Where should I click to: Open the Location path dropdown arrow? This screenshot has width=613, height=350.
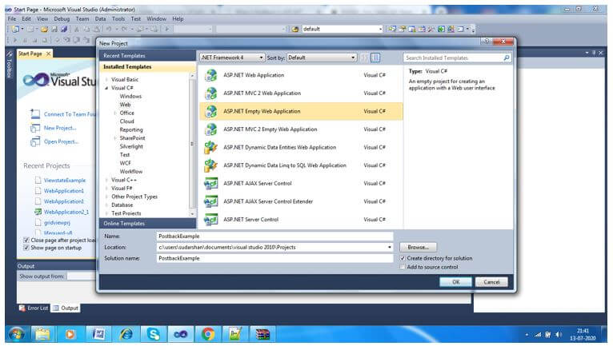tap(390, 248)
